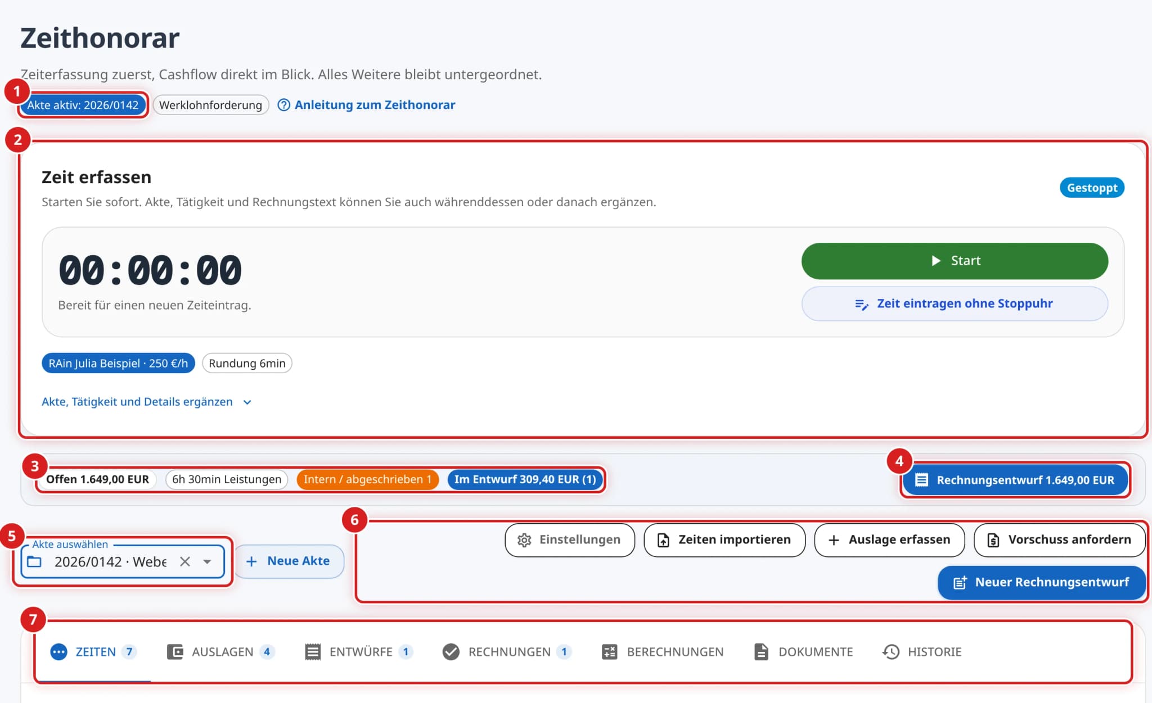The image size is (1152, 703).
Task: Click 'Zeit eintragen ohne Stoppuhr' button
Action: (x=955, y=304)
